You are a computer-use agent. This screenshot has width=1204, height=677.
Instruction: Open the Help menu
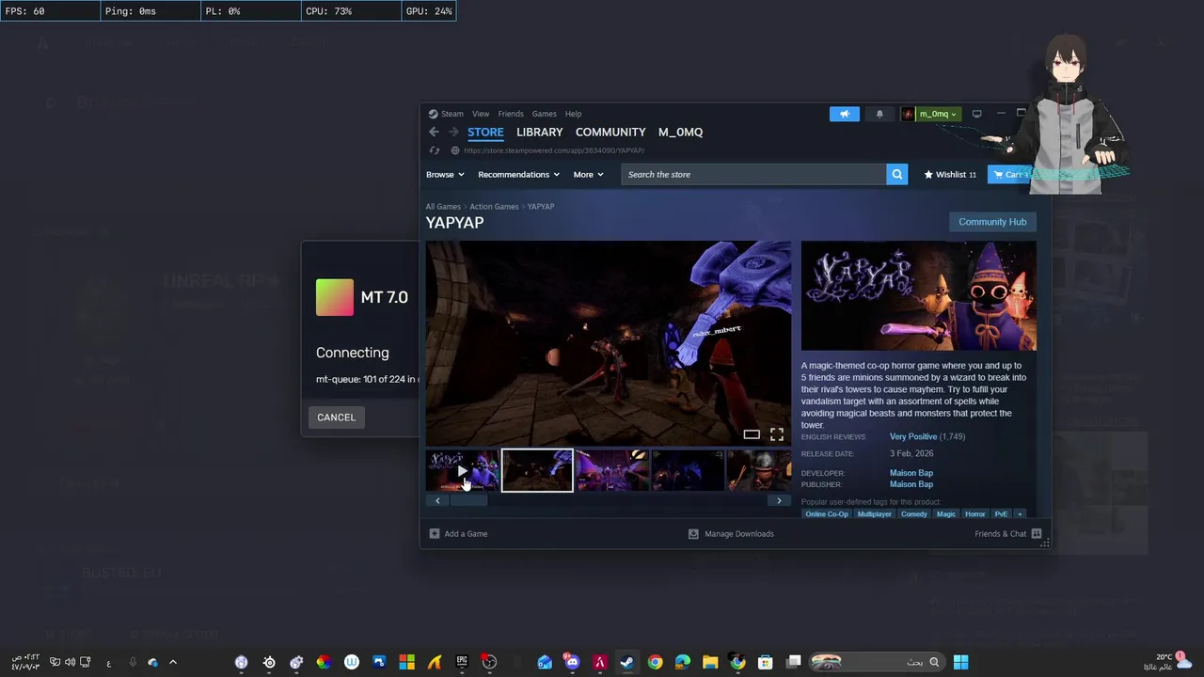573,114
